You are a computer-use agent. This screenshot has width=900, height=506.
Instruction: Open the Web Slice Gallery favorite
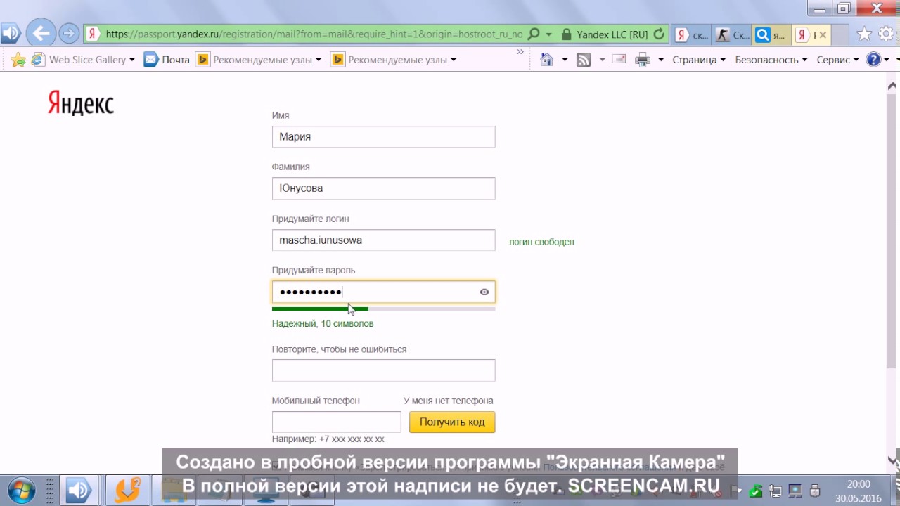coord(80,60)
